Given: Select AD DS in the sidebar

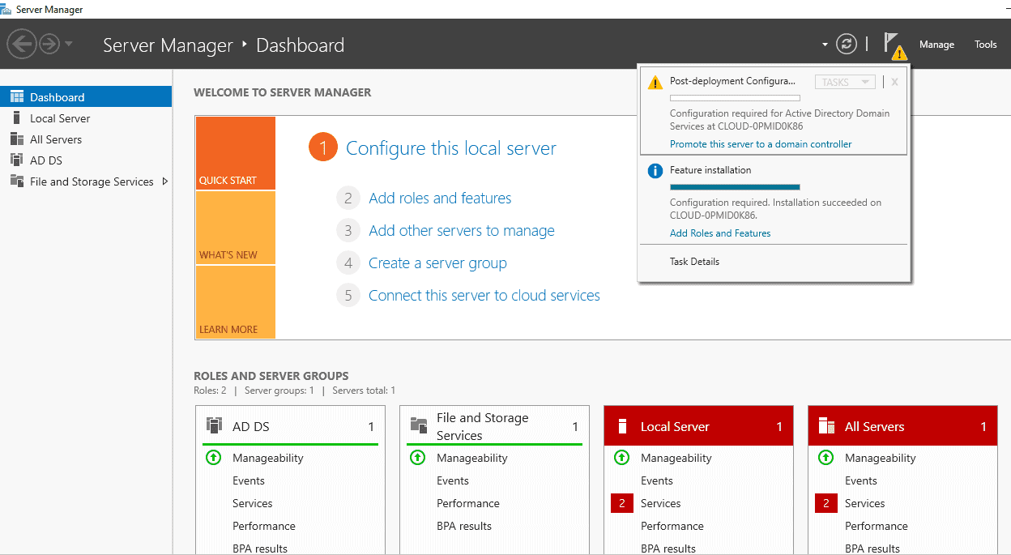Looking at the screenshot, I should 86,160.
